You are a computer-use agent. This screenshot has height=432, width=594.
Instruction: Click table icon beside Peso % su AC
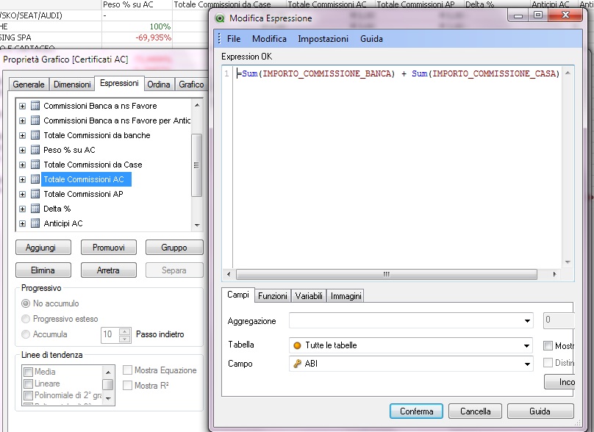(x=35, y=150)
